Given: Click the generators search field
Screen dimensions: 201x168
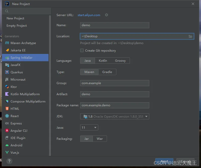Looking at the screenshot, I should tap(27, 11).
